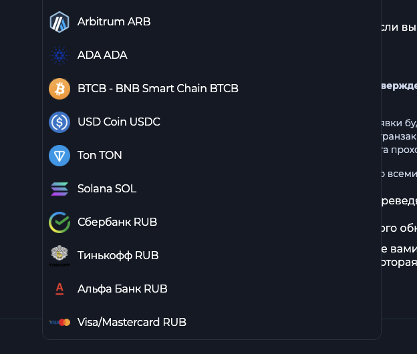Click the blue USD Coin icon
This screenshot has height=354, width=417.
click(x=59, y=122)
